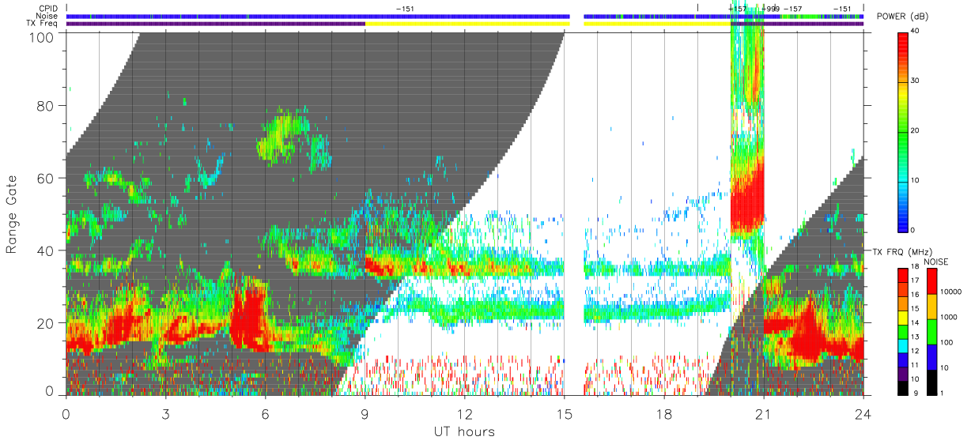Click the 'Range Gate' axis label
The image size is (971, 448).
coord(12,214)
